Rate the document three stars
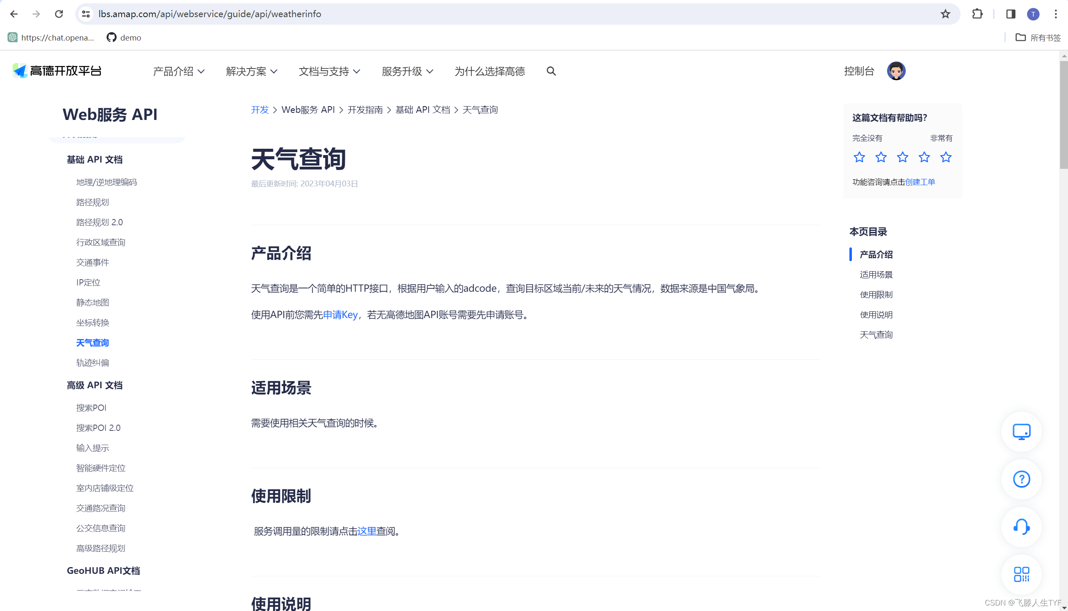 pos(902,158)
